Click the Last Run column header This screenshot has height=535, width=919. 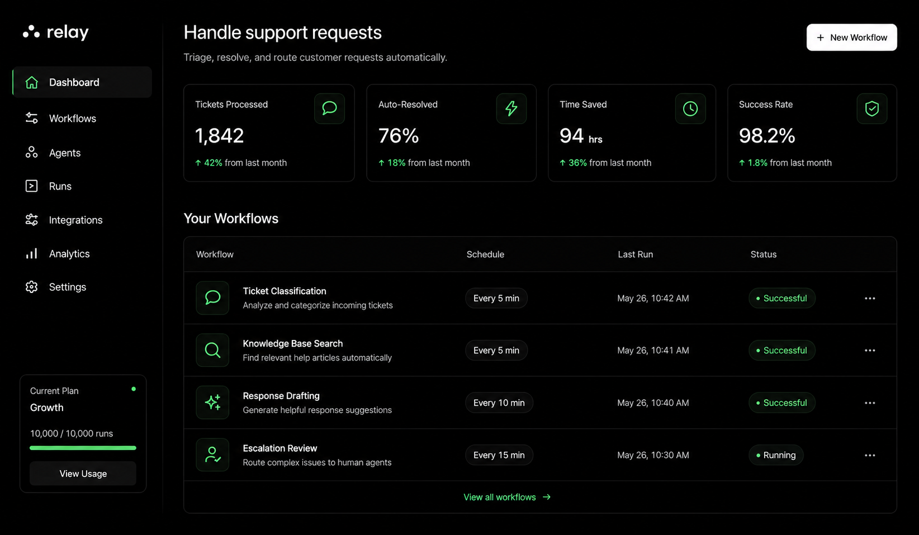pos(635,254)
